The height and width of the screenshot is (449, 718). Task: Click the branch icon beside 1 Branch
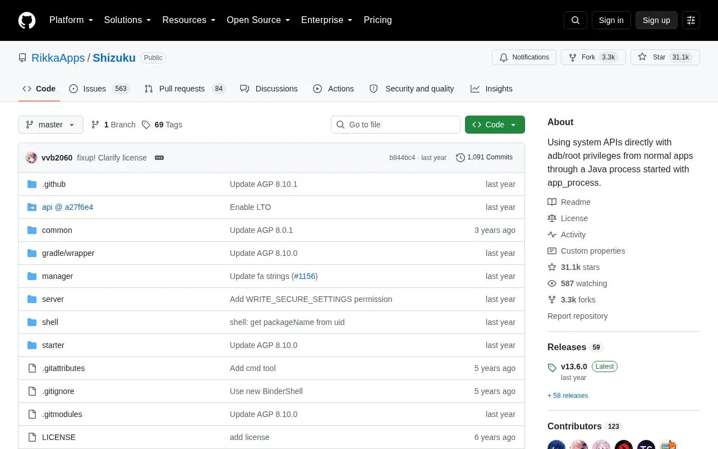click(95, 125)
